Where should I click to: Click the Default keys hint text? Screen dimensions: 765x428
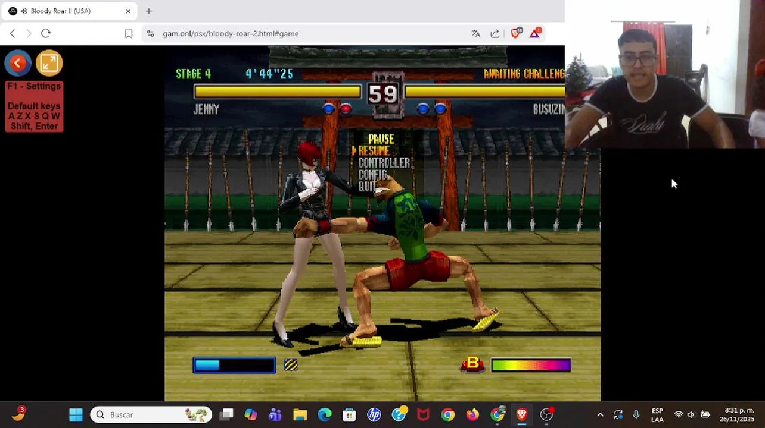[34, 106]
